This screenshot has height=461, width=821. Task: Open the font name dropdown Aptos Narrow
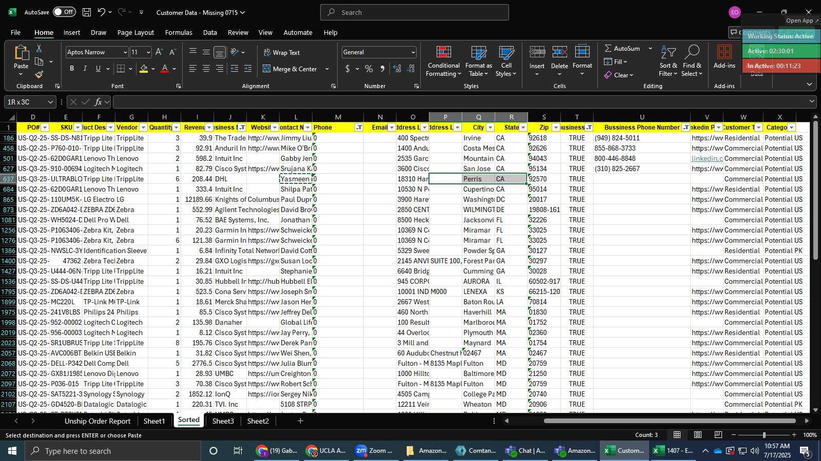(125, 52)
